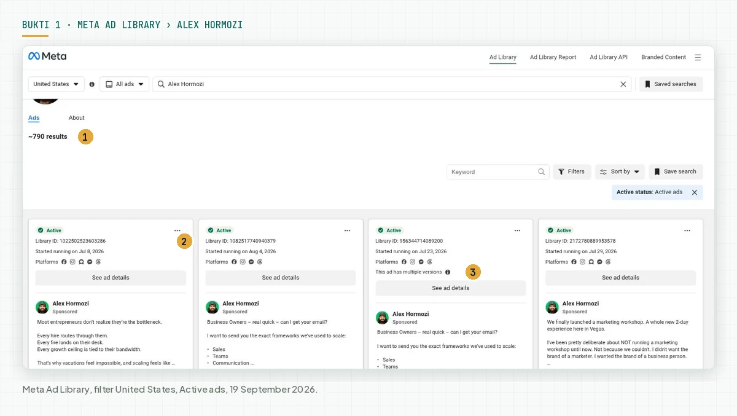Open the Filters button
The height and width of the screenshot is (416, 737).
click(572, 172)
